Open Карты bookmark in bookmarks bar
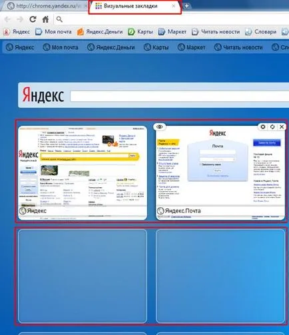The width and height of the screenshot is (289, 335). pyautogui.click(x=141, y=32)
